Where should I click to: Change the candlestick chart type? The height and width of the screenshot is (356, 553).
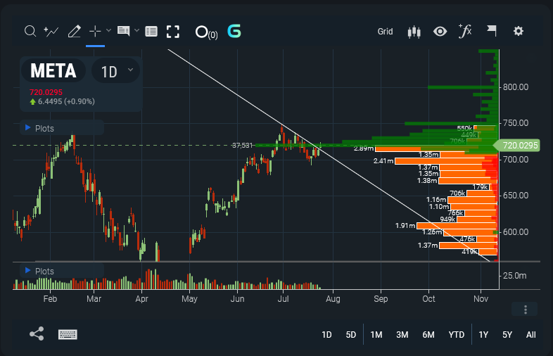click(x=414, y=32)
